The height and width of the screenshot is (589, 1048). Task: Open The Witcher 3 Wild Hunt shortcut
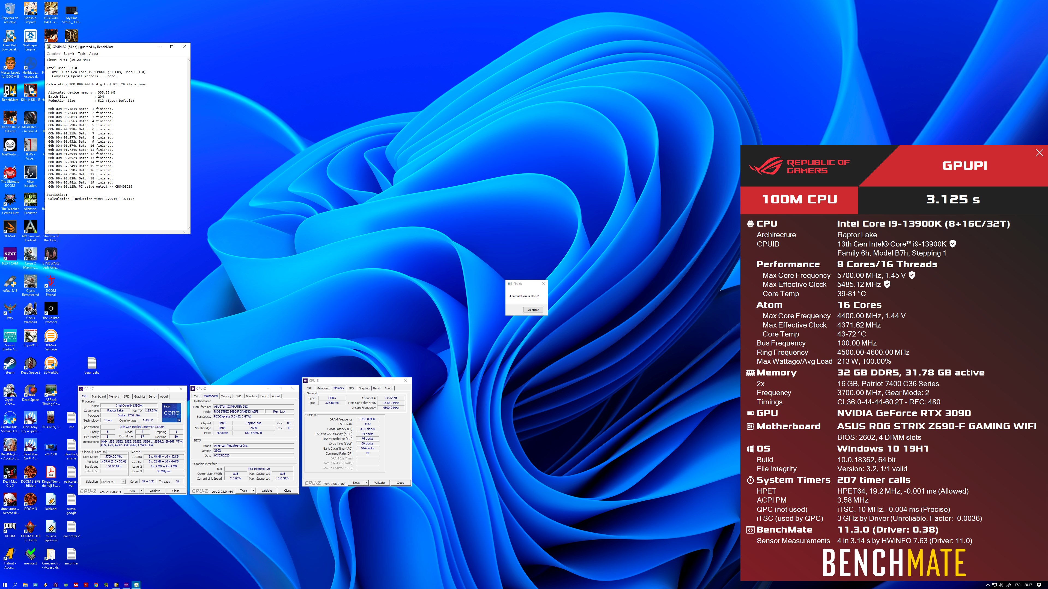coord(10,203)
